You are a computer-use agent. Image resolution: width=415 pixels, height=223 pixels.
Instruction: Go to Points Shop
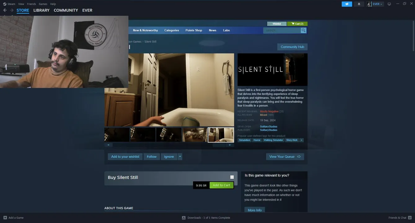194,30
